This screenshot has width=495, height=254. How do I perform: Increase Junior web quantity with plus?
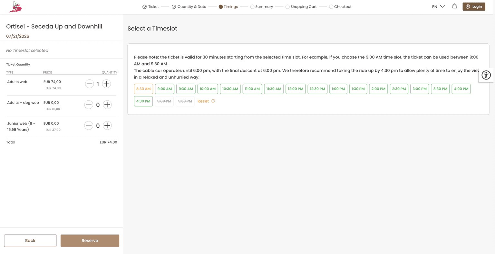tap(107, 126)
